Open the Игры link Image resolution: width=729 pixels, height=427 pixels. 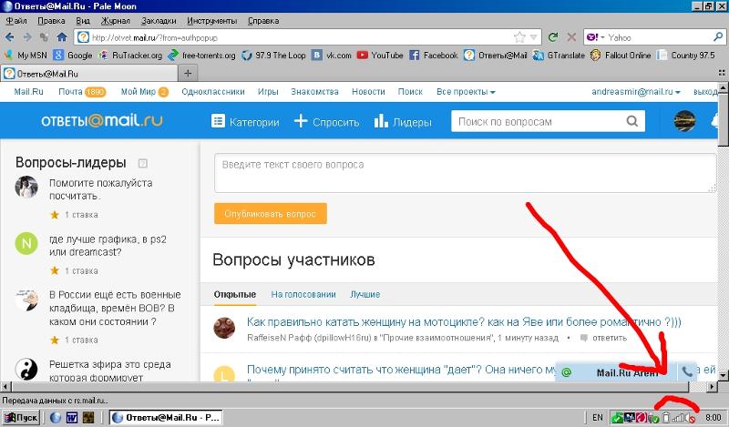coord(268,92)
